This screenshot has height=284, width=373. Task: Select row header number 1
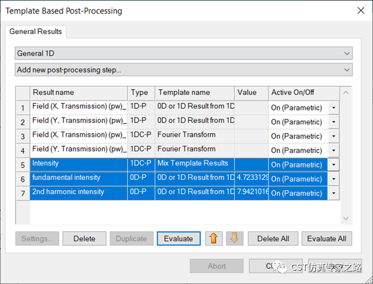point(23,108)
